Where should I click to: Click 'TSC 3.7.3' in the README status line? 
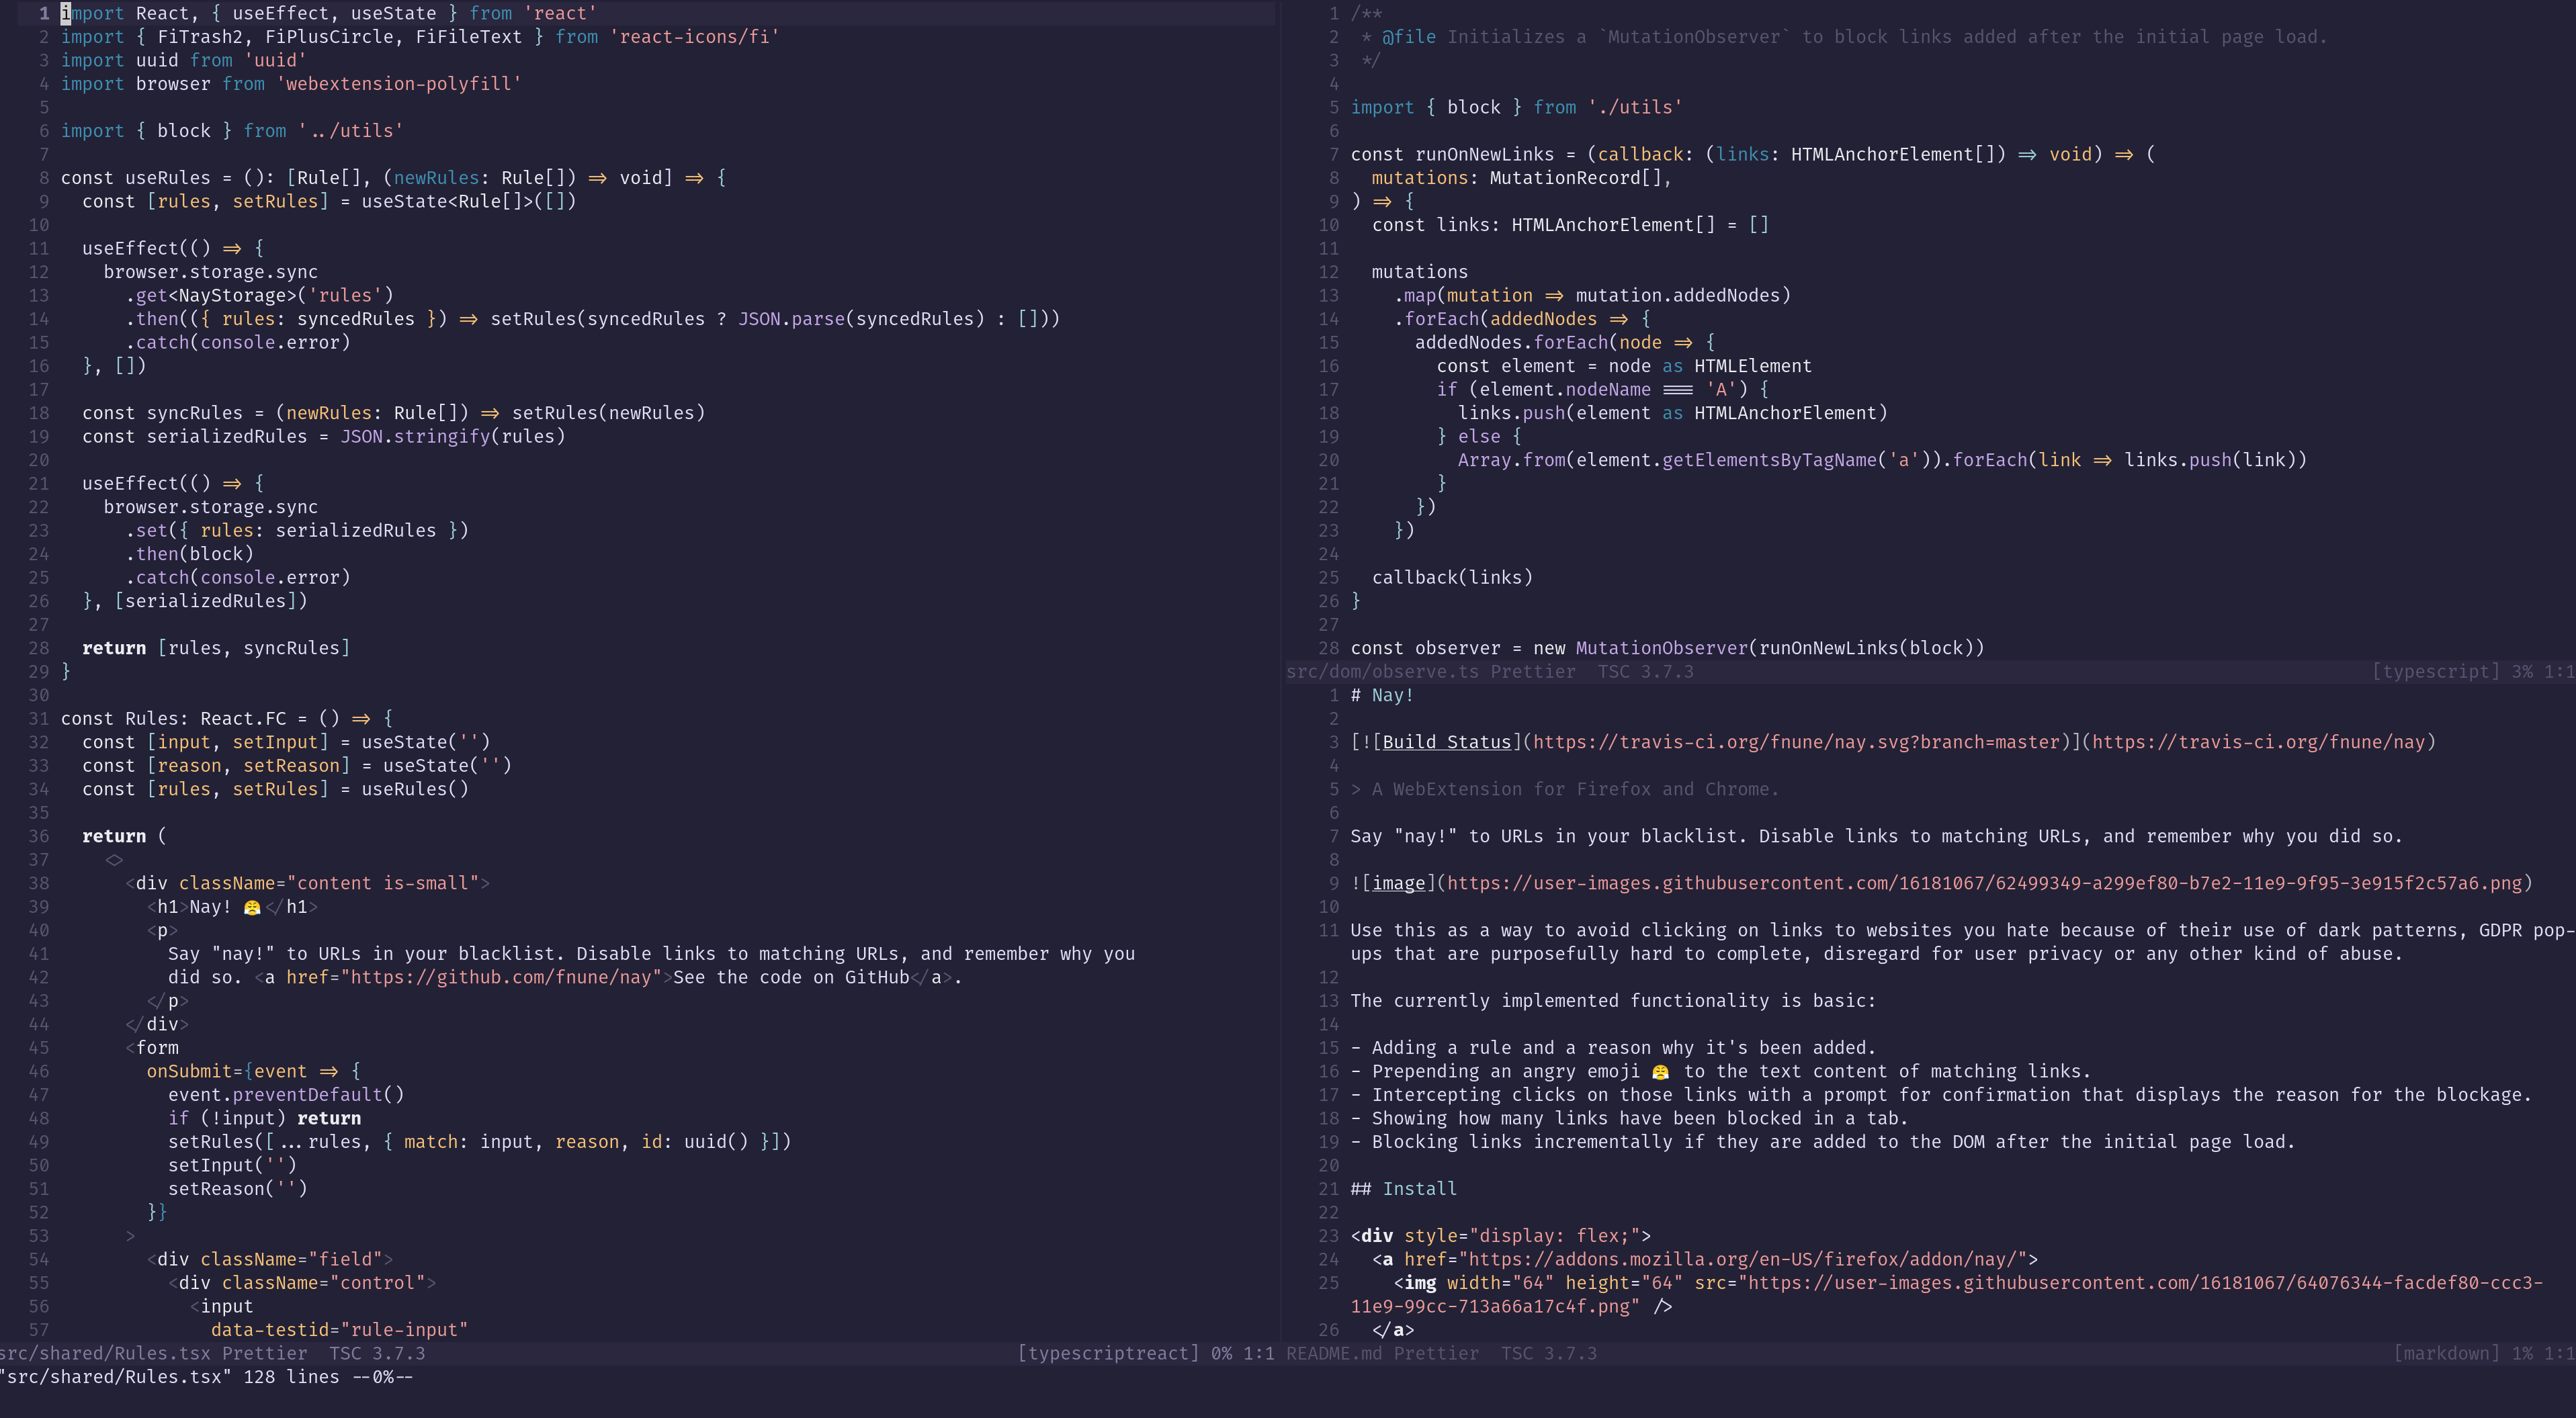(1549, 1354)
